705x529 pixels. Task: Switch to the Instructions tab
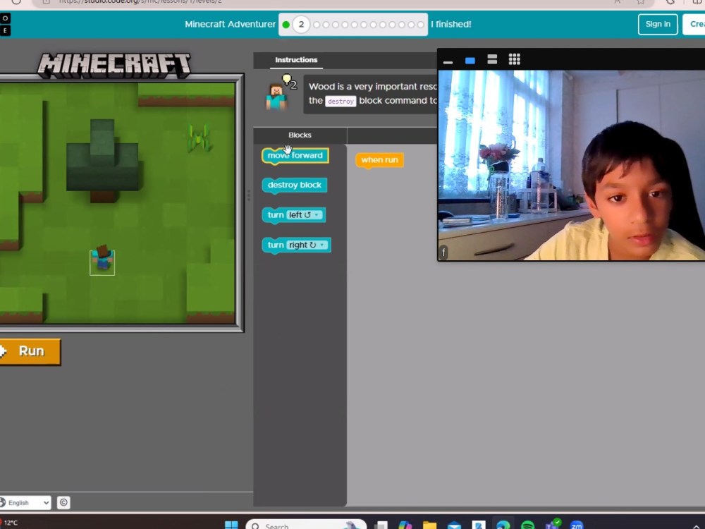pos(296,60)
